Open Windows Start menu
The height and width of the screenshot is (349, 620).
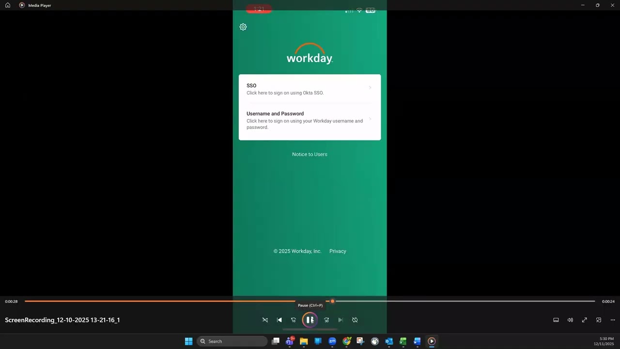188,341
